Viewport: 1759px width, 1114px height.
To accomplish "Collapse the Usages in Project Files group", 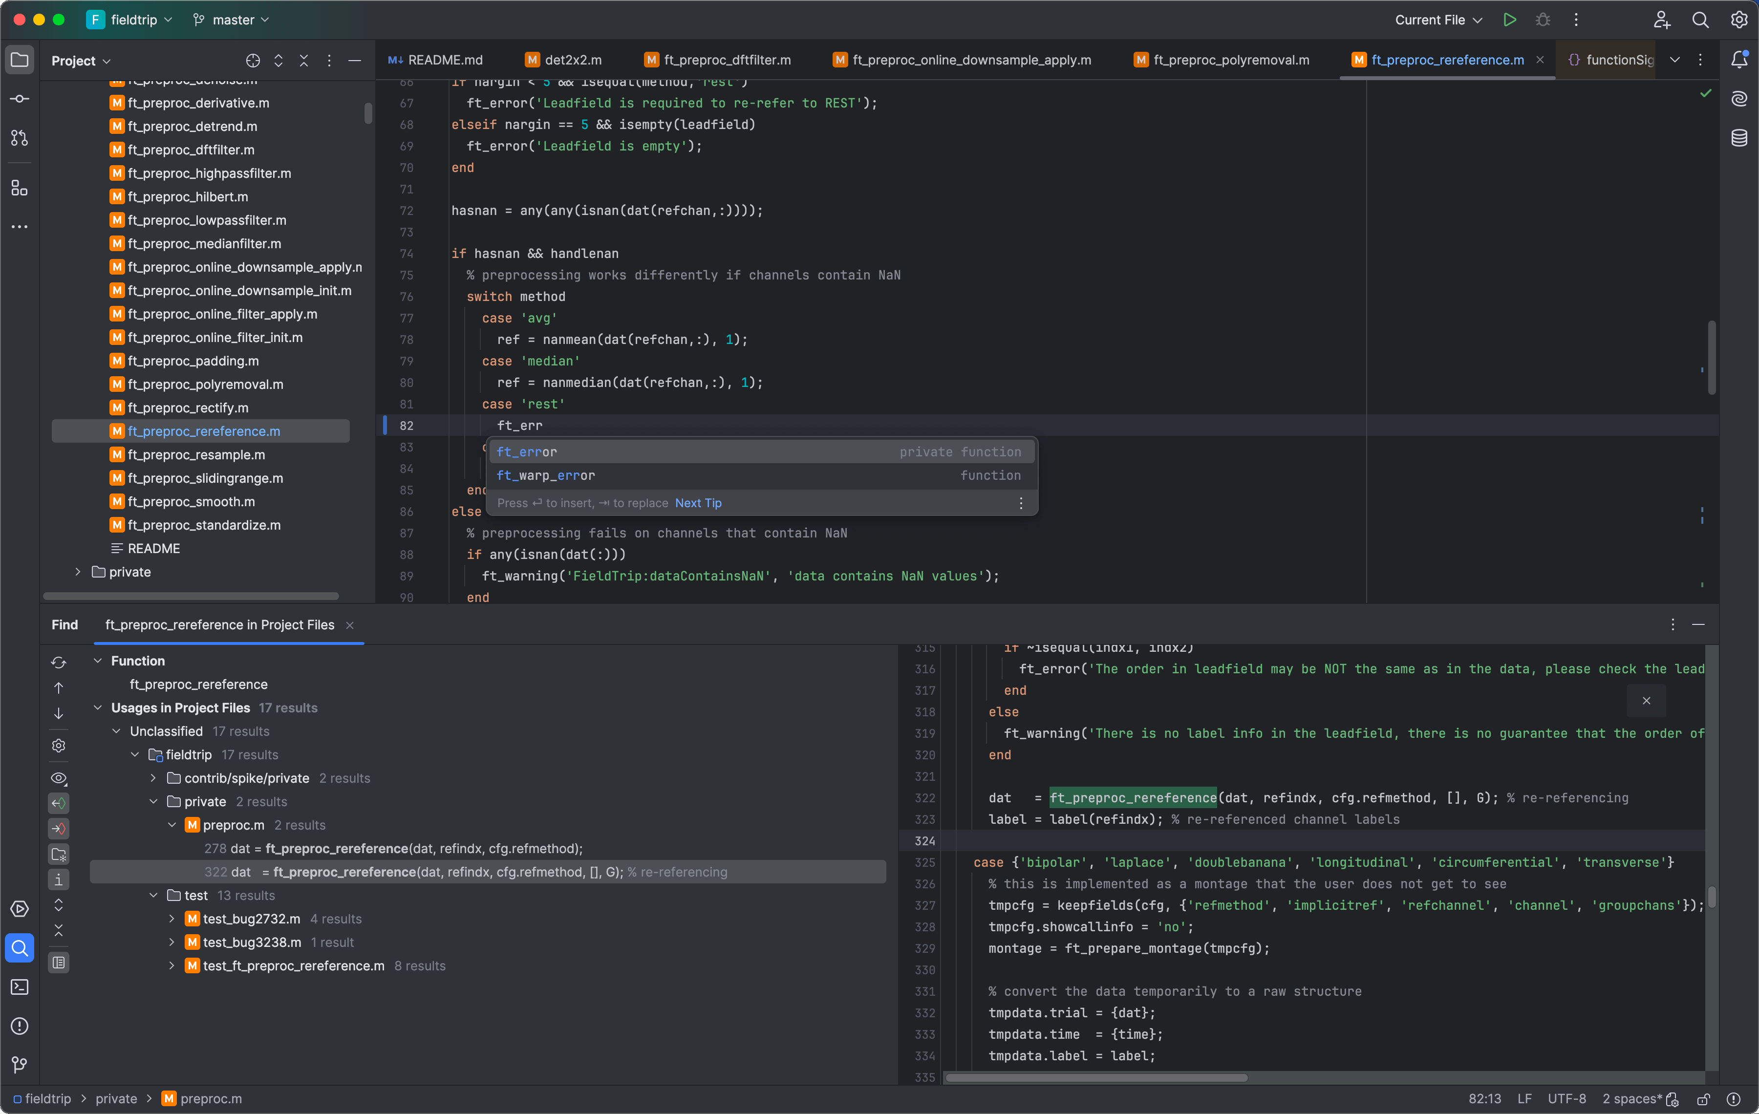I will click(x=97, y=707).
